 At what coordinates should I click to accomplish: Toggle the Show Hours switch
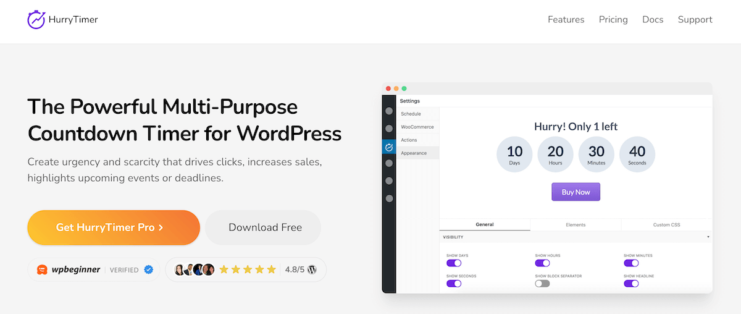point(542,263)
